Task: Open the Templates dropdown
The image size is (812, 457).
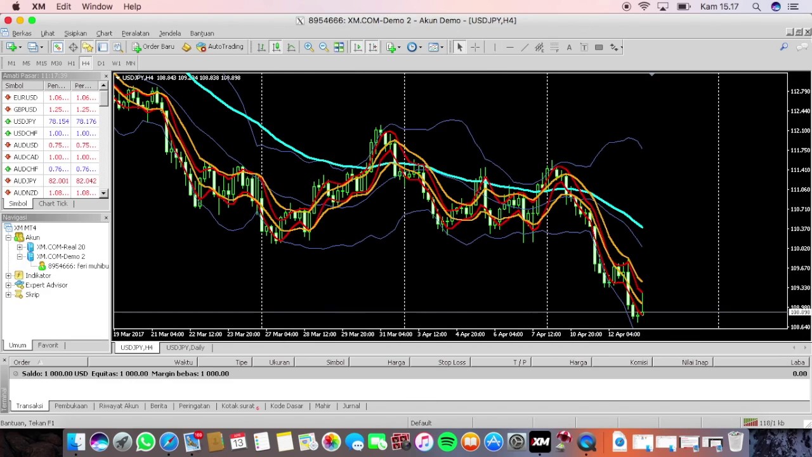Action: 442,47
